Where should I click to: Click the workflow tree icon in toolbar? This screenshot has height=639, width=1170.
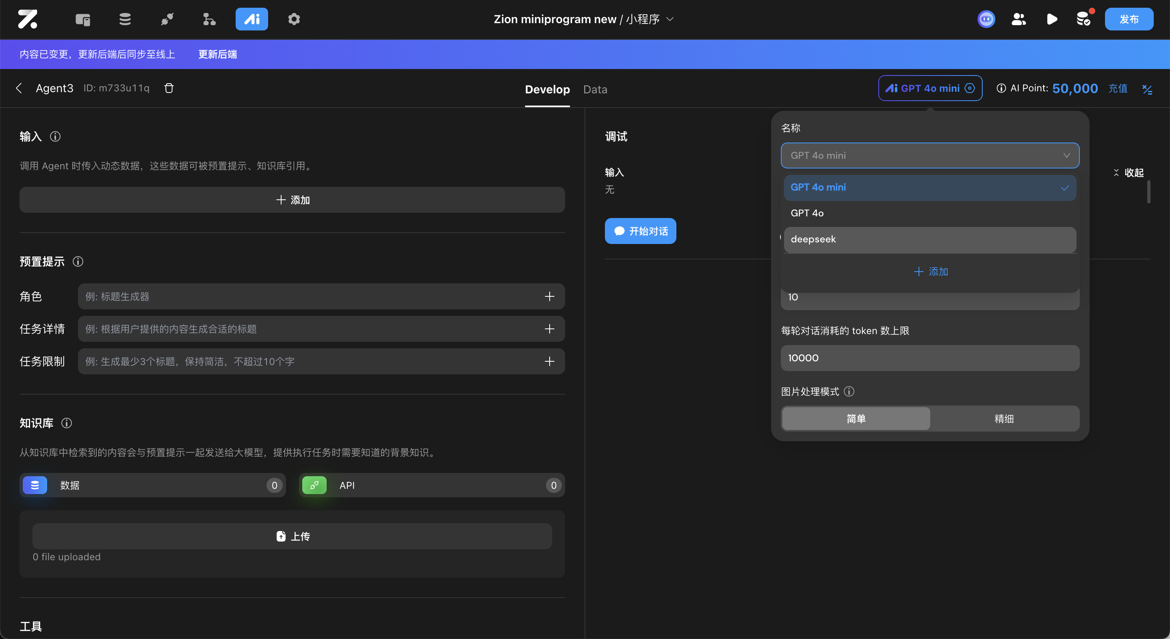click(209, 19)
